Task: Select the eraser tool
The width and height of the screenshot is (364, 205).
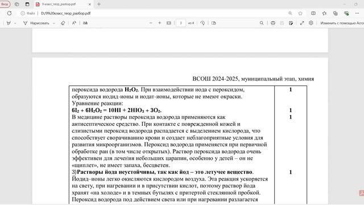Action: 63,23
